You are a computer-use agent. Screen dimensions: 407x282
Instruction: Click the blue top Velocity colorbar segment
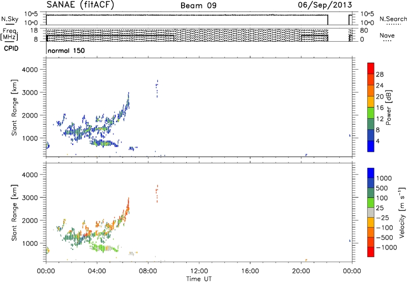click(371, 173)
